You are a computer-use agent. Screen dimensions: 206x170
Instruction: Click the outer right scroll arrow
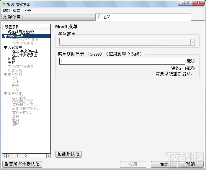point(48,156)
